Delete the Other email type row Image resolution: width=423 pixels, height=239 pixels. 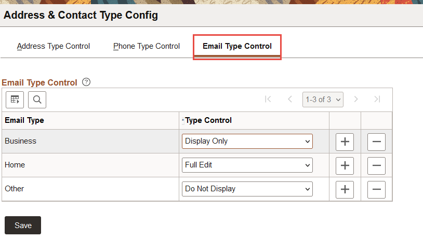(x=376, y=189)
